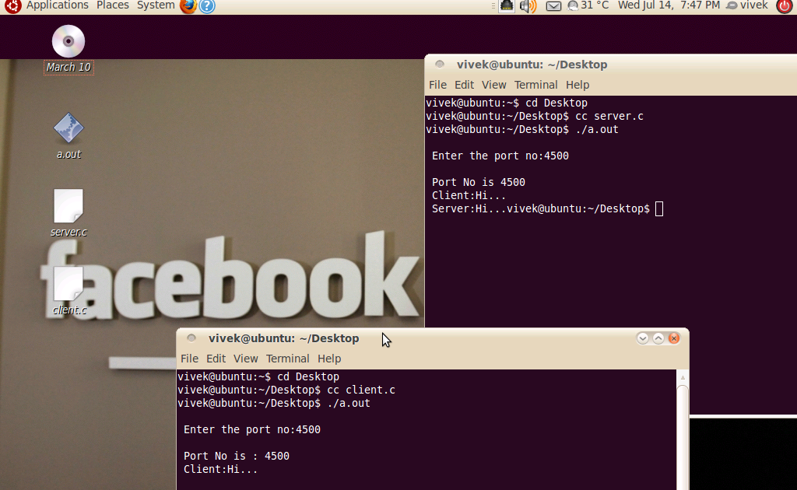Open Edit menu in client terminal window
The width and height of the screenshot is (797, 490).
click(x=216, y=359)
